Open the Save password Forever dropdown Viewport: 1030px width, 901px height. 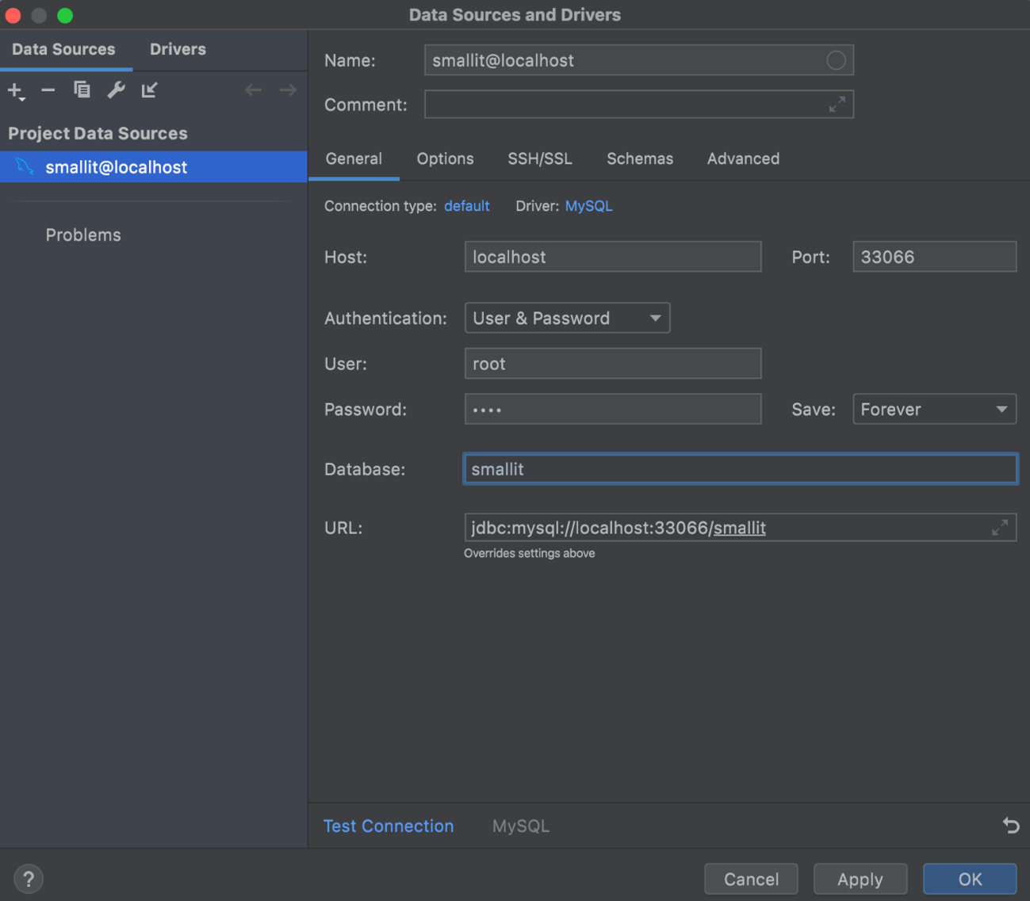[x=934, y=410]
